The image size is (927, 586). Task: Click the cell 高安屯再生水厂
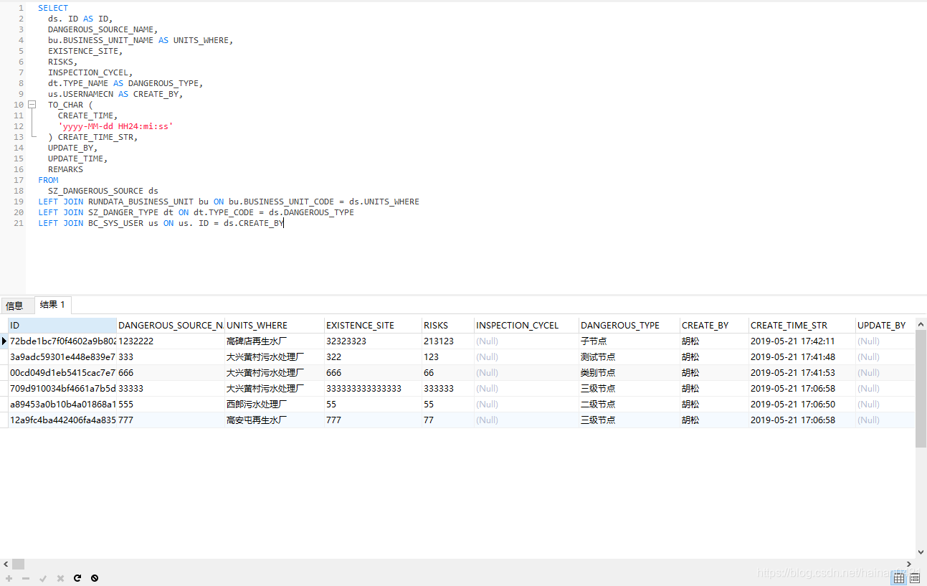pyautogui.click(x=275, y=420)
